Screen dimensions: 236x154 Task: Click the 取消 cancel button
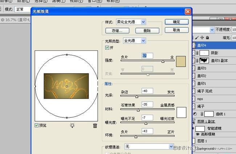point(176,30)
